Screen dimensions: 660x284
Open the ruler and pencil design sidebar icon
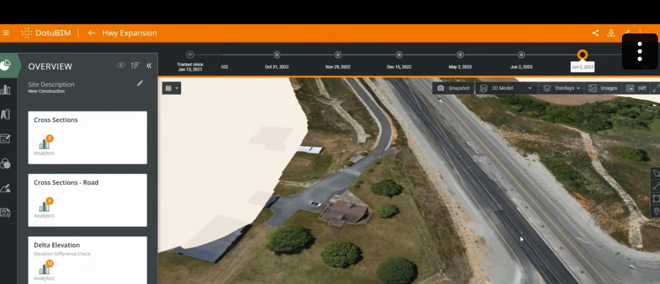[6, 114]
